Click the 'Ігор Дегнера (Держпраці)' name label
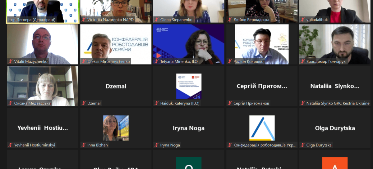Viewport: 373px width, 169px height. coord(32,20)
